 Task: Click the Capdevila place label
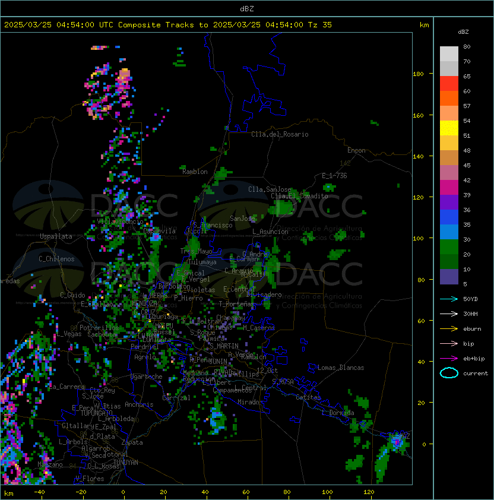coord(160,231)
